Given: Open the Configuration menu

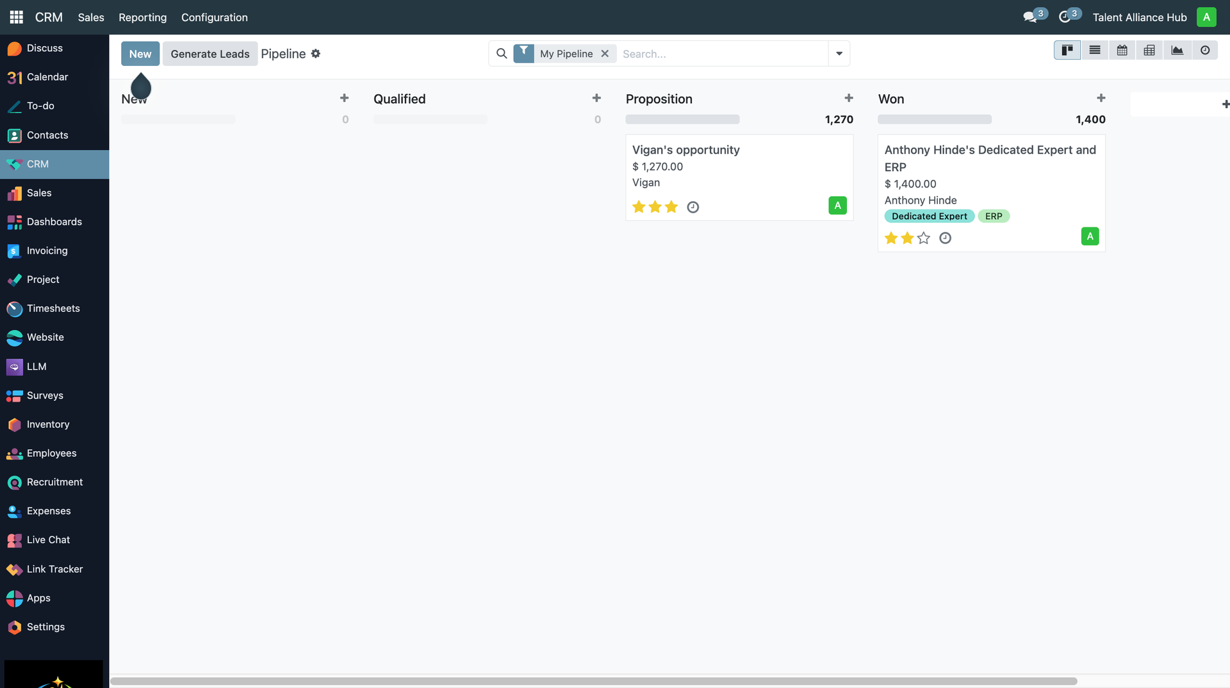Looking at the screenshot, I should click(214, 17).
